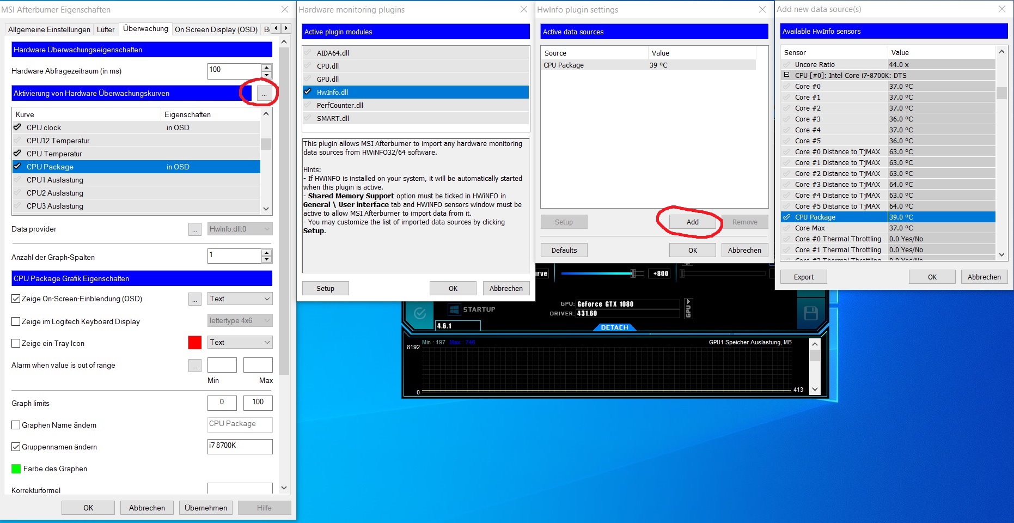The width and height of the screenshot is (1014, 523).
Task: Open the tray icon Text dropdown
Action: (240, 342)
